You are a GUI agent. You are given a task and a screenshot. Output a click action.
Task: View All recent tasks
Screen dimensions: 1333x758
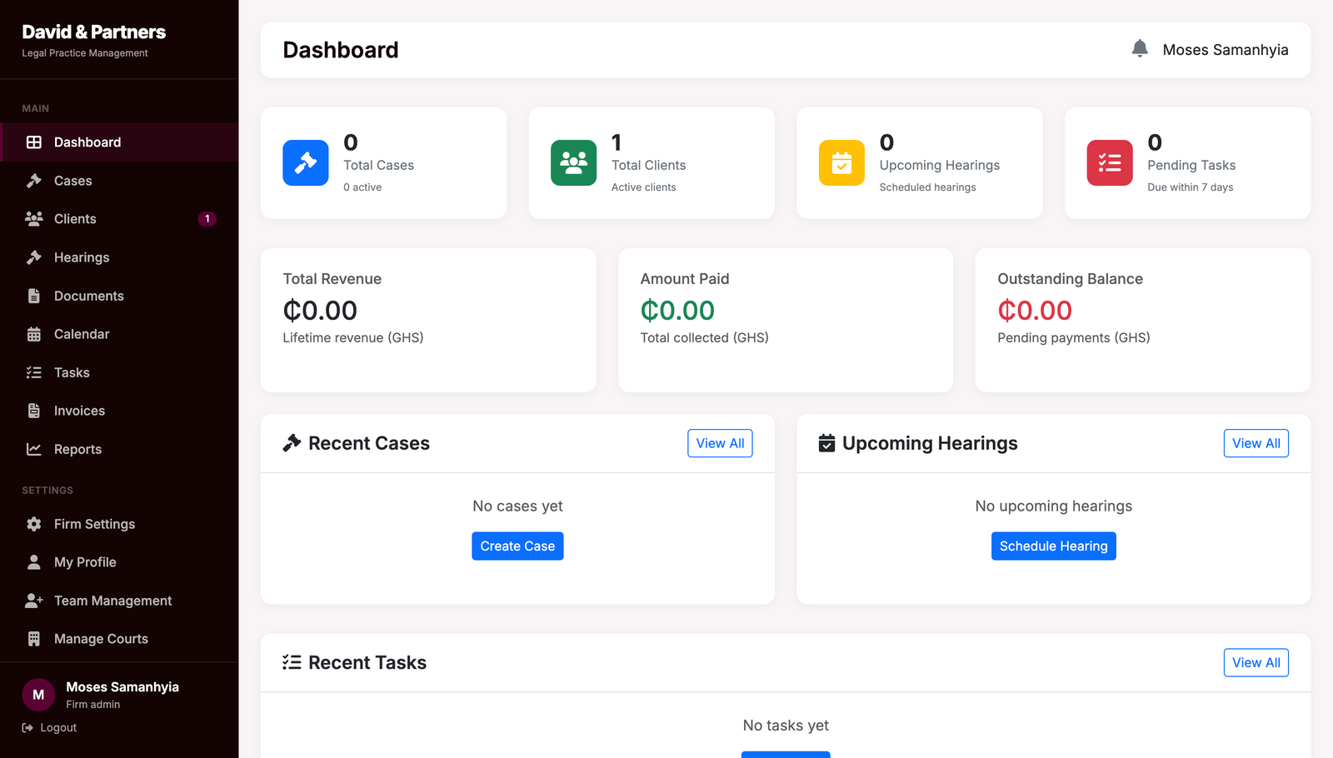[1256, 663]
